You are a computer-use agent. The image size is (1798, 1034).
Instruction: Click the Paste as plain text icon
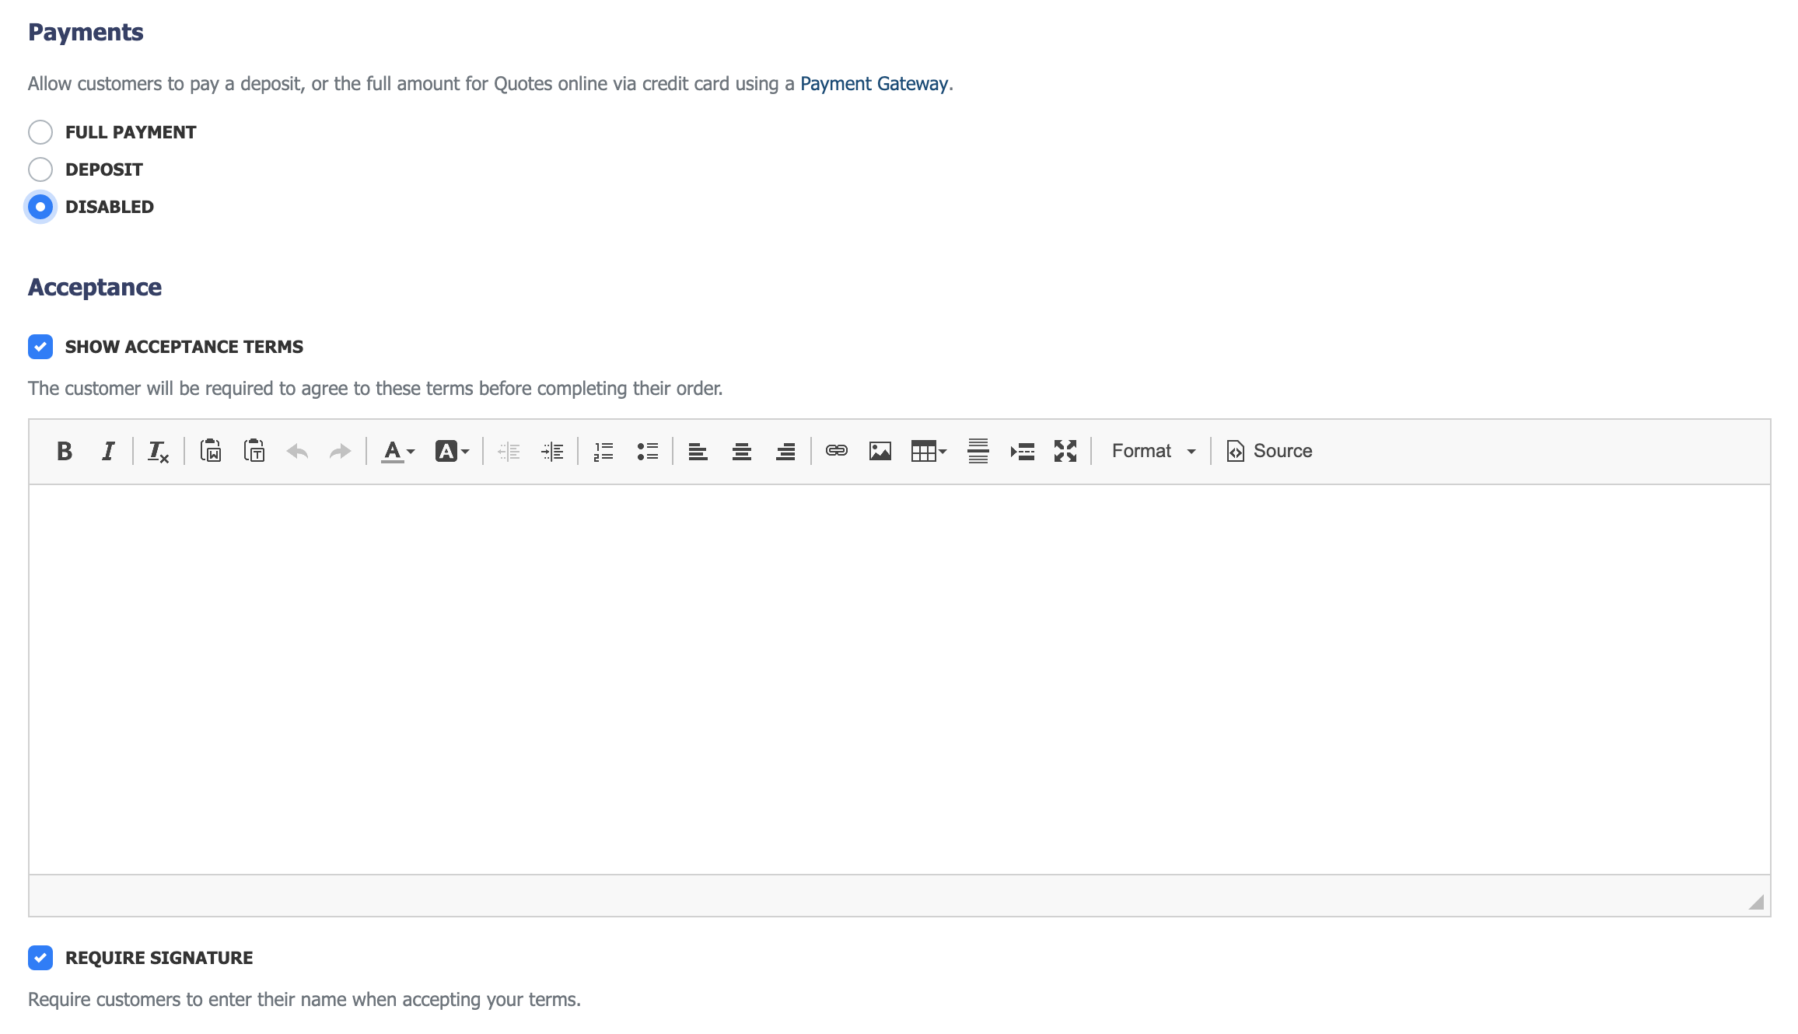(254, 451)
